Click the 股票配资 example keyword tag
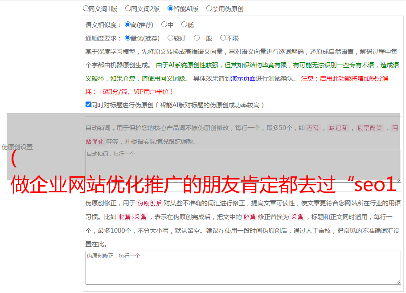The image size is (406, 293). tap(370, 128)
